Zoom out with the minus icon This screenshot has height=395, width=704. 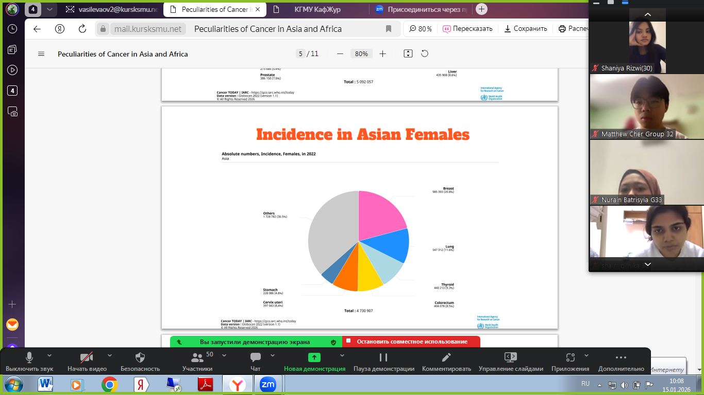coord(340,53)
